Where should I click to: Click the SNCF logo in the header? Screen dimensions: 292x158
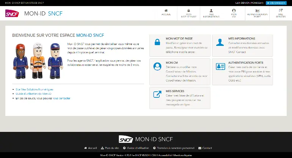click(12, 13)
